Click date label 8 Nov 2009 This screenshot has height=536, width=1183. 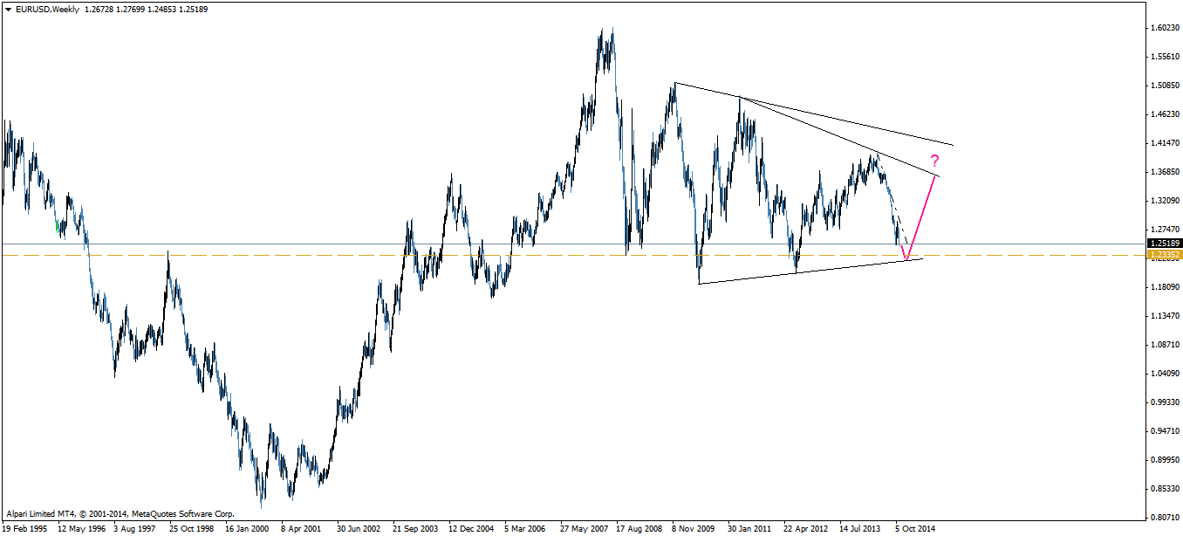[695, 529]
